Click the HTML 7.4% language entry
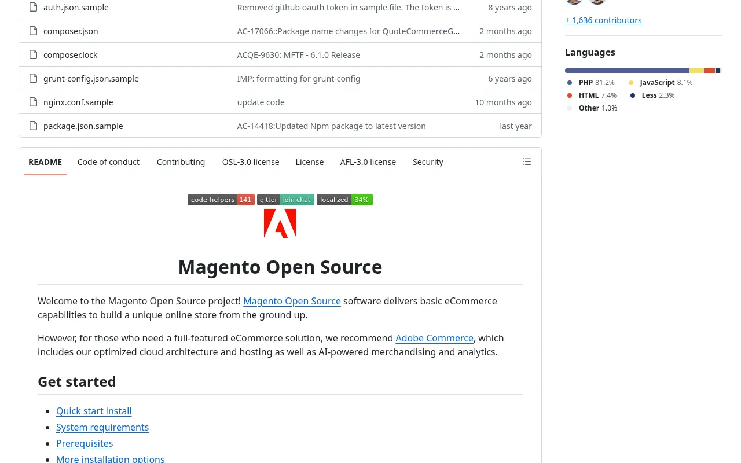The width and height of the screenshot is (741, 463). pyautogui.click(x=592, y=95)
